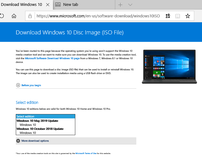Show tab previews chevron
The height and width of the screenshot is (159, 202).
click(x=130, y=5)
